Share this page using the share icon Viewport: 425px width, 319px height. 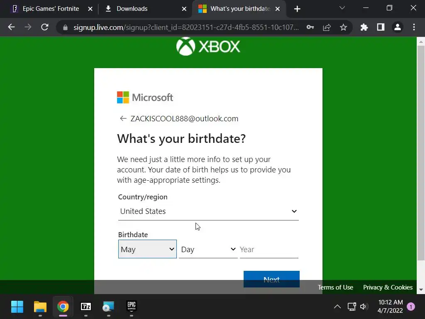click(x=327, y=27)
